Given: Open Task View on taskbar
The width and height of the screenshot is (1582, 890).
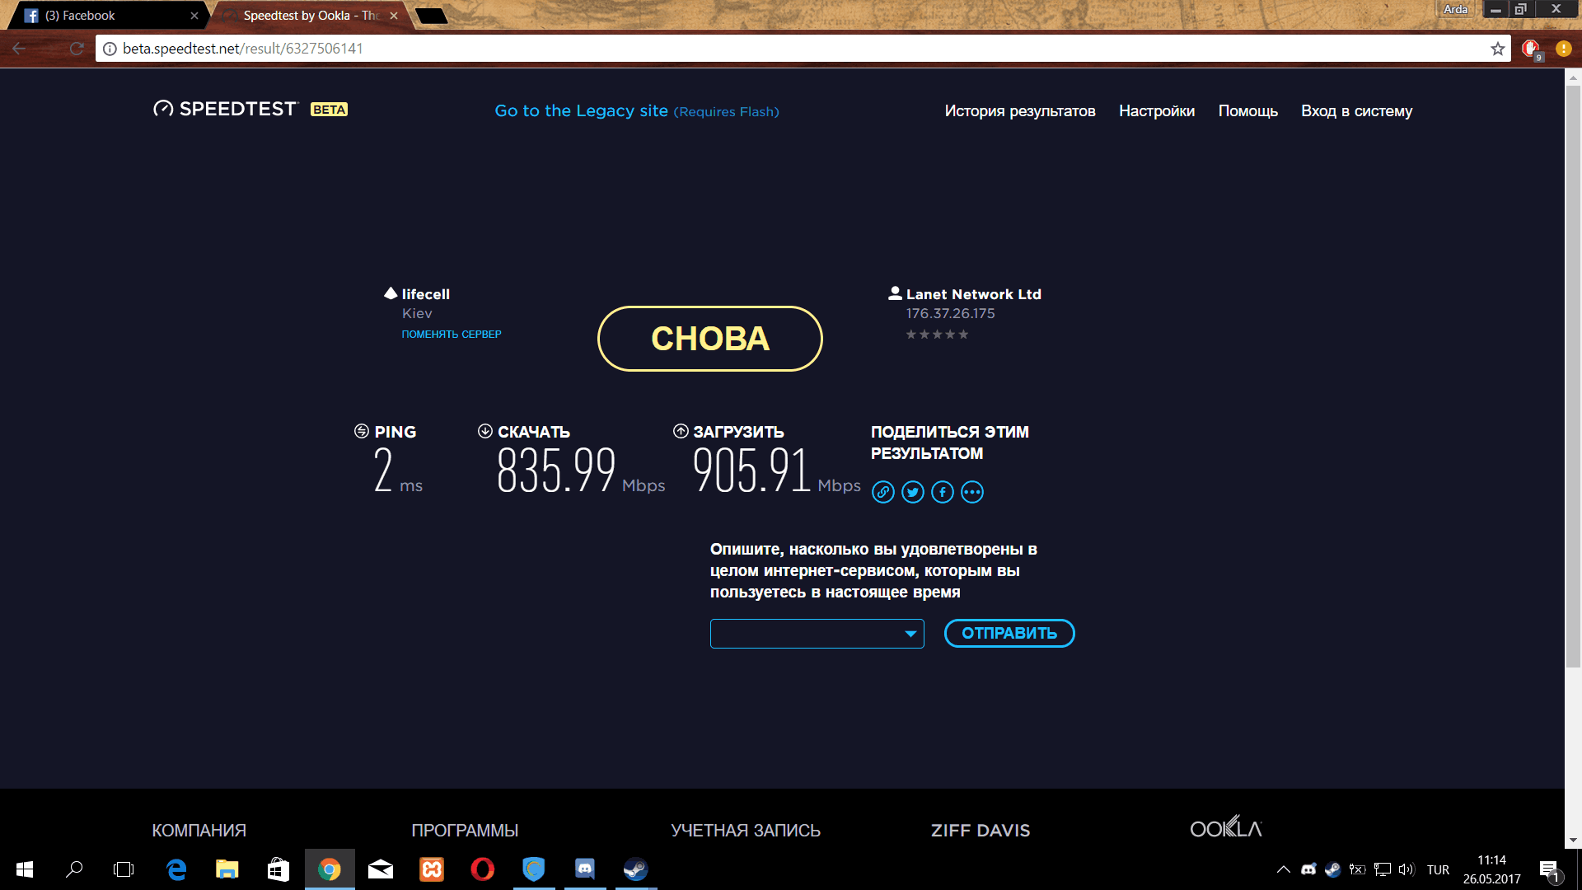Looking at the screenshot, I should tap(124, 869).
